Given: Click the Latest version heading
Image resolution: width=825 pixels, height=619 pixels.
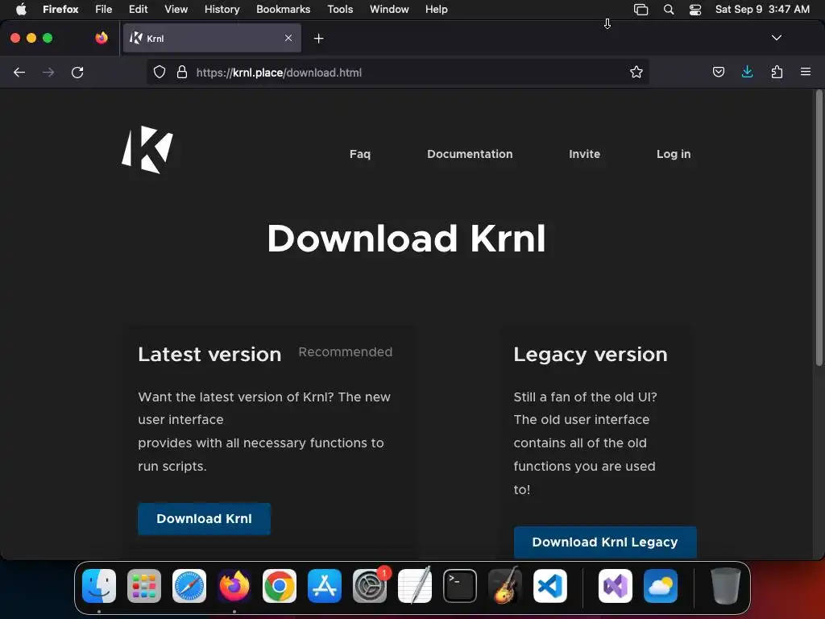Looking at the screenshot, I should tap(209, 355).
